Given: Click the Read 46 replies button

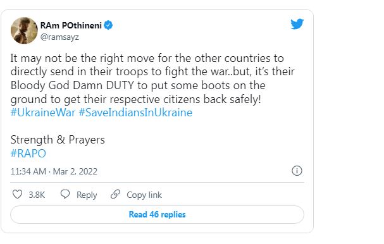Looking at the screenshot, I should [158, 215].
